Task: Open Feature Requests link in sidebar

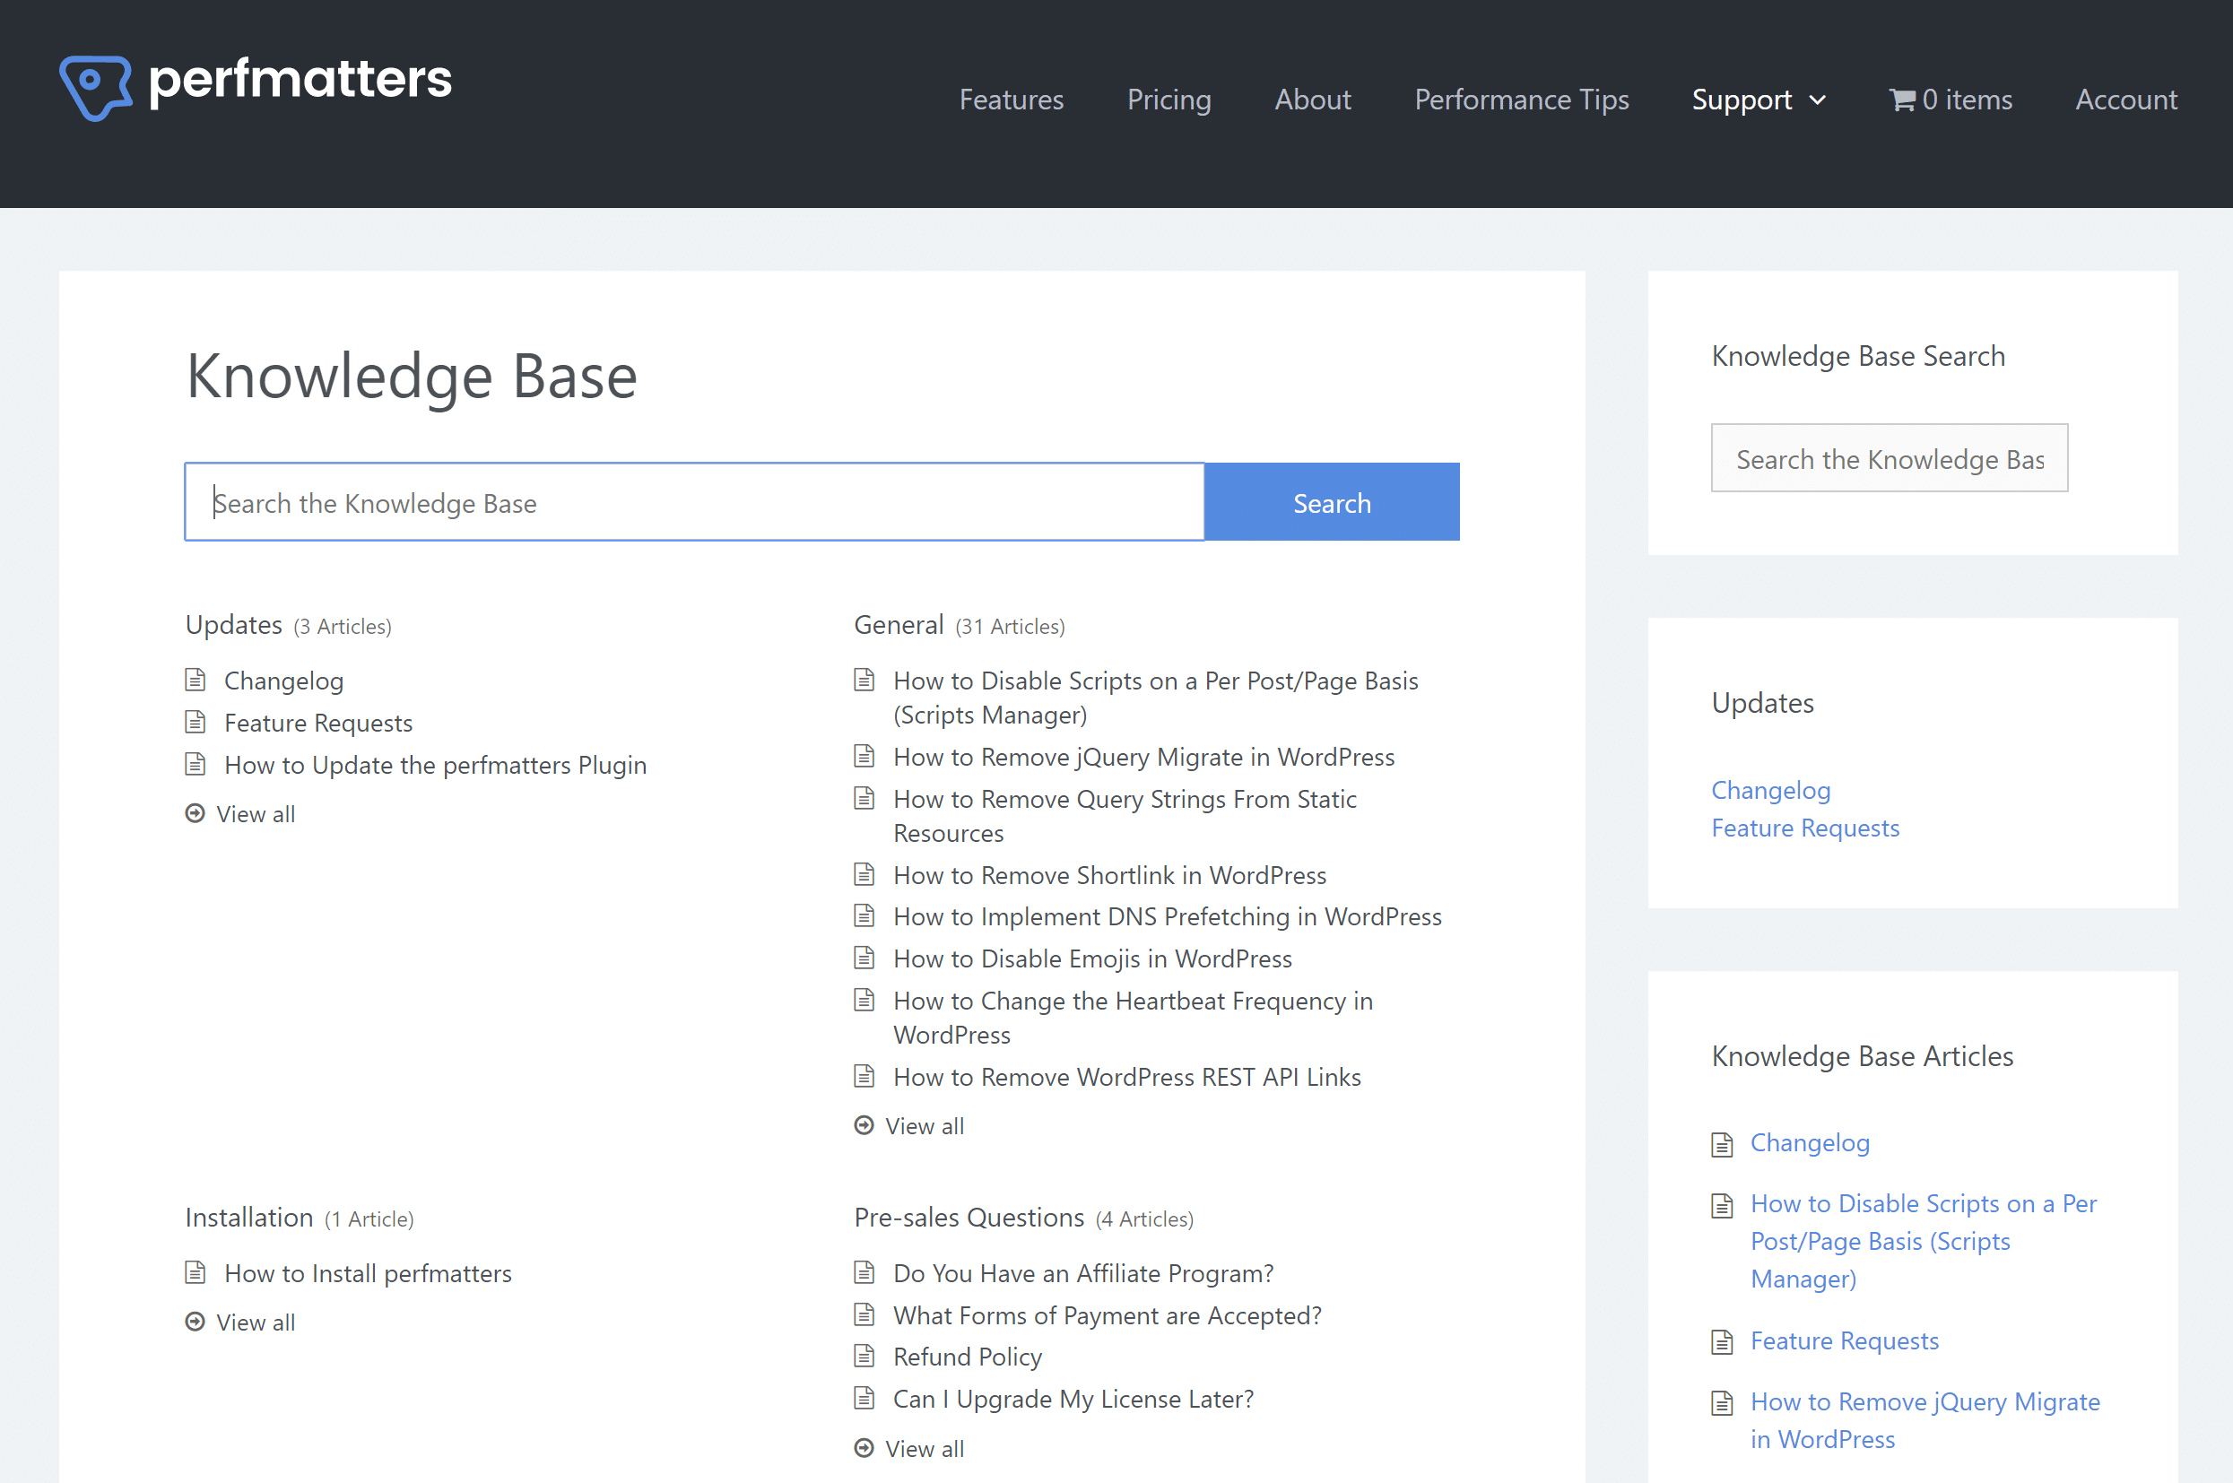Action: [1806, 826]
